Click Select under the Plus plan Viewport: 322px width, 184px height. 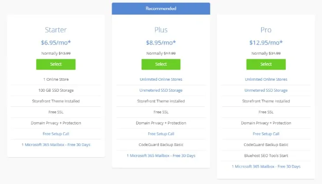point(161,64)
